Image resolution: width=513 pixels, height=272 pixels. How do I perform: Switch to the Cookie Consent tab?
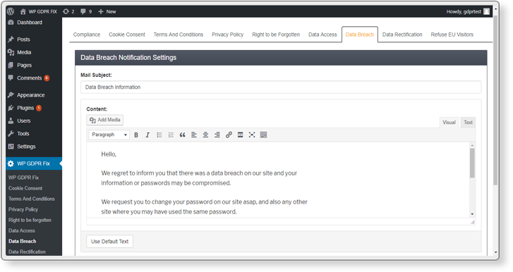[x=127, y=35]
